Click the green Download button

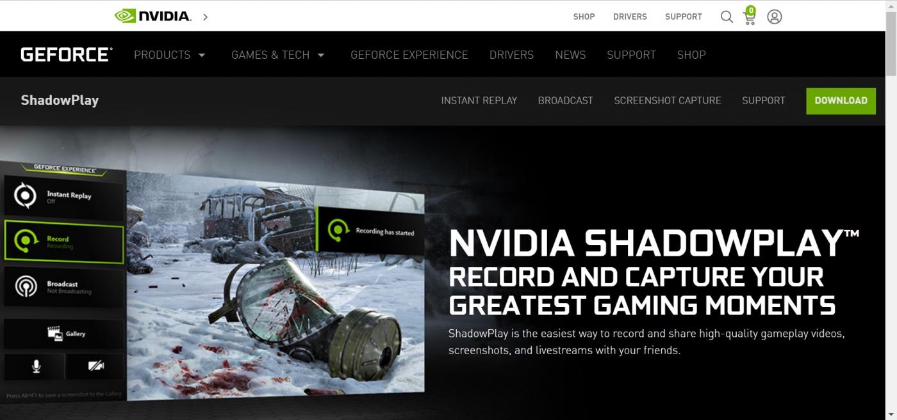841,100
